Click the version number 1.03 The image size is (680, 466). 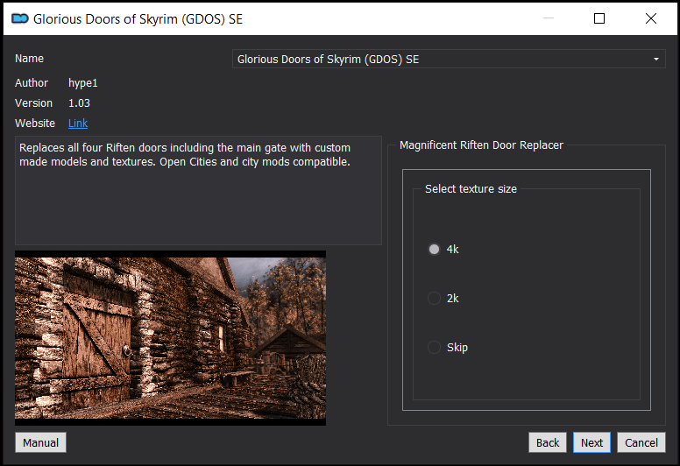pos(80,103)
